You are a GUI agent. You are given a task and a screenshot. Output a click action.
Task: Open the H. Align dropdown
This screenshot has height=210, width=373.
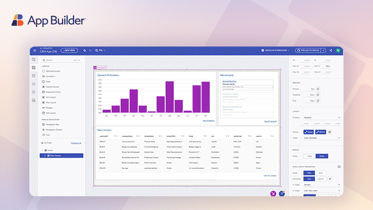pyautogui.click(x=321, y=190)
